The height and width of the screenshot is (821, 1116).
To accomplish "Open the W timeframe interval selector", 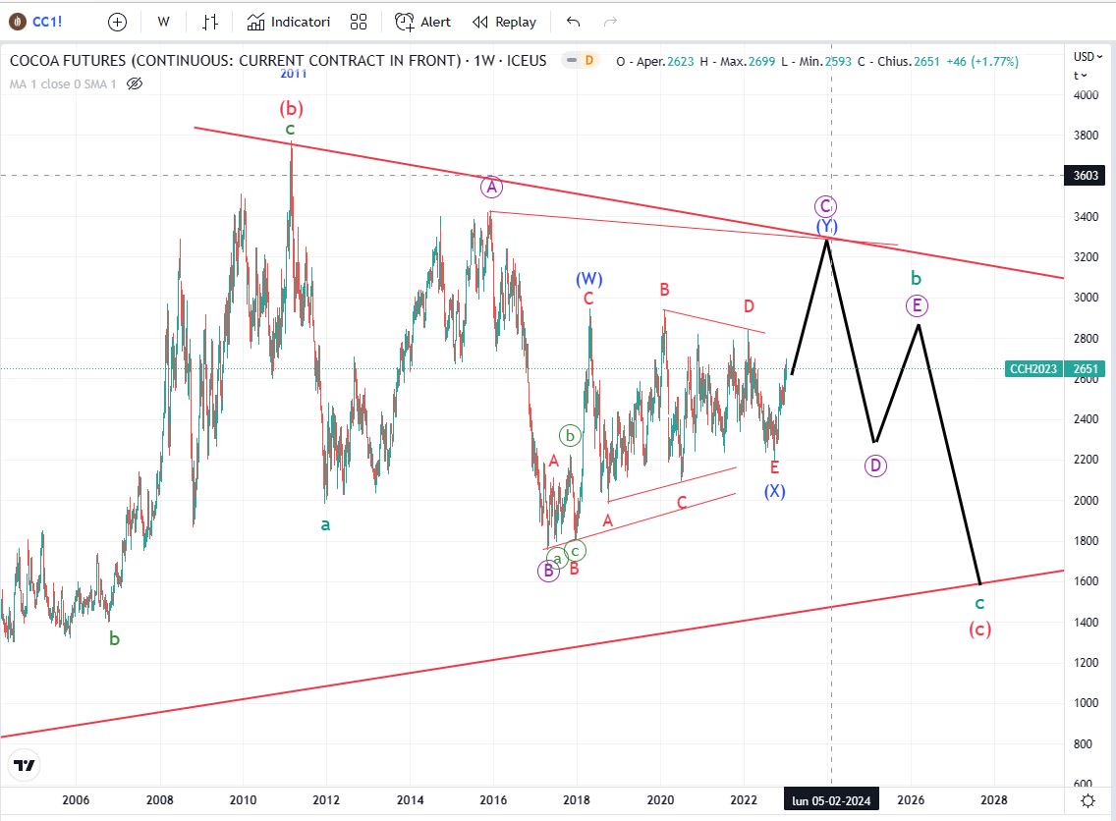I will click(x=164, y=22).
